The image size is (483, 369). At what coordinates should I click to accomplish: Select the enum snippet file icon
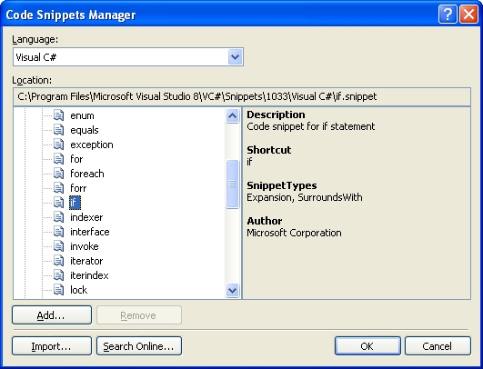point(58,115)
